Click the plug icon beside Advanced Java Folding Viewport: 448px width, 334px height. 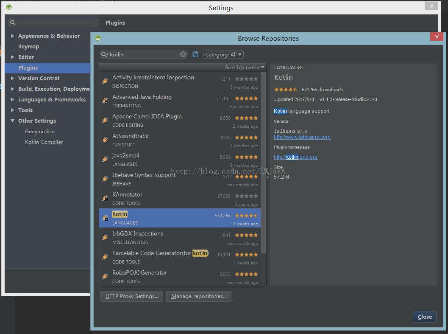pos(105,101)
